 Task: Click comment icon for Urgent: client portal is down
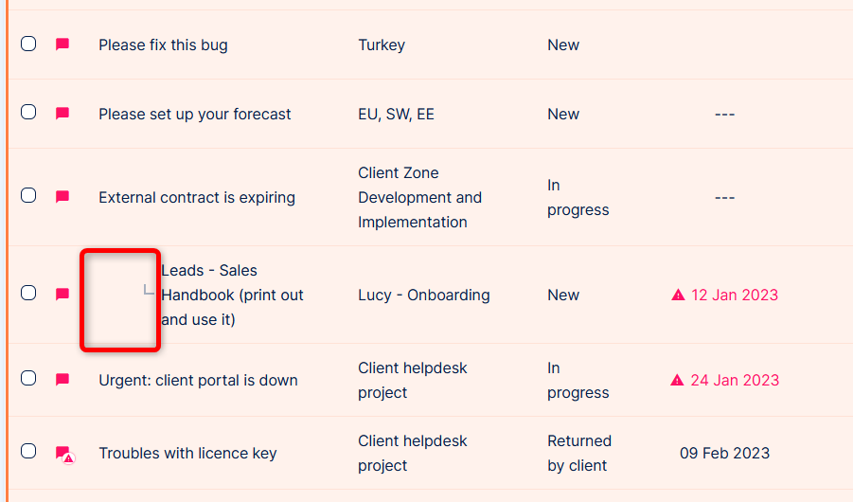[62, 380]
